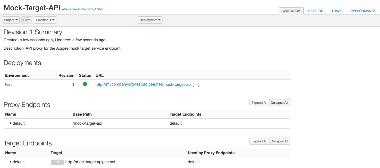Select the Overview tab
This screenshot has width=380, height=168.
[291, 11]
